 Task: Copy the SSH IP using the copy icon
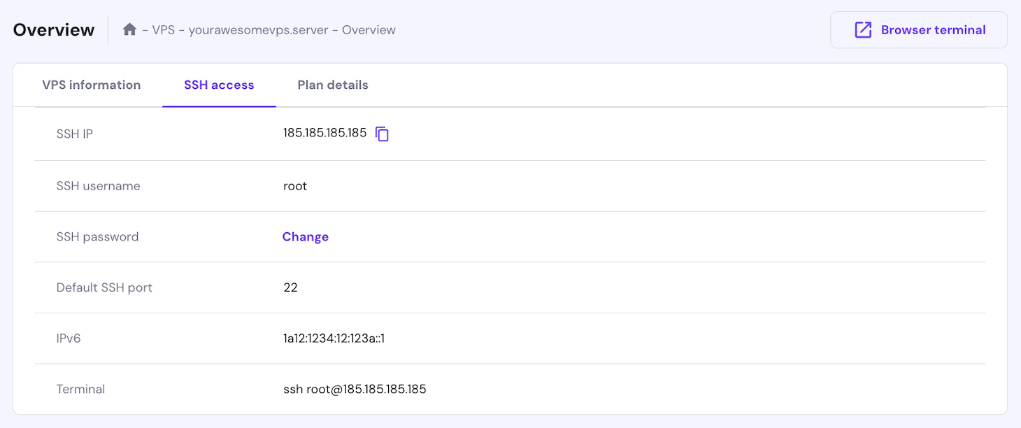[382, 134]
